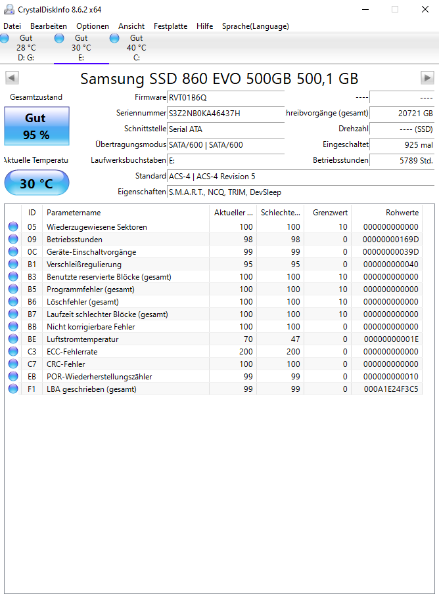This screenshot has width=439, height=598.
Task: Click the Eigenschaften field with S.M.A.R.T., NCQ
Action: 301,192
